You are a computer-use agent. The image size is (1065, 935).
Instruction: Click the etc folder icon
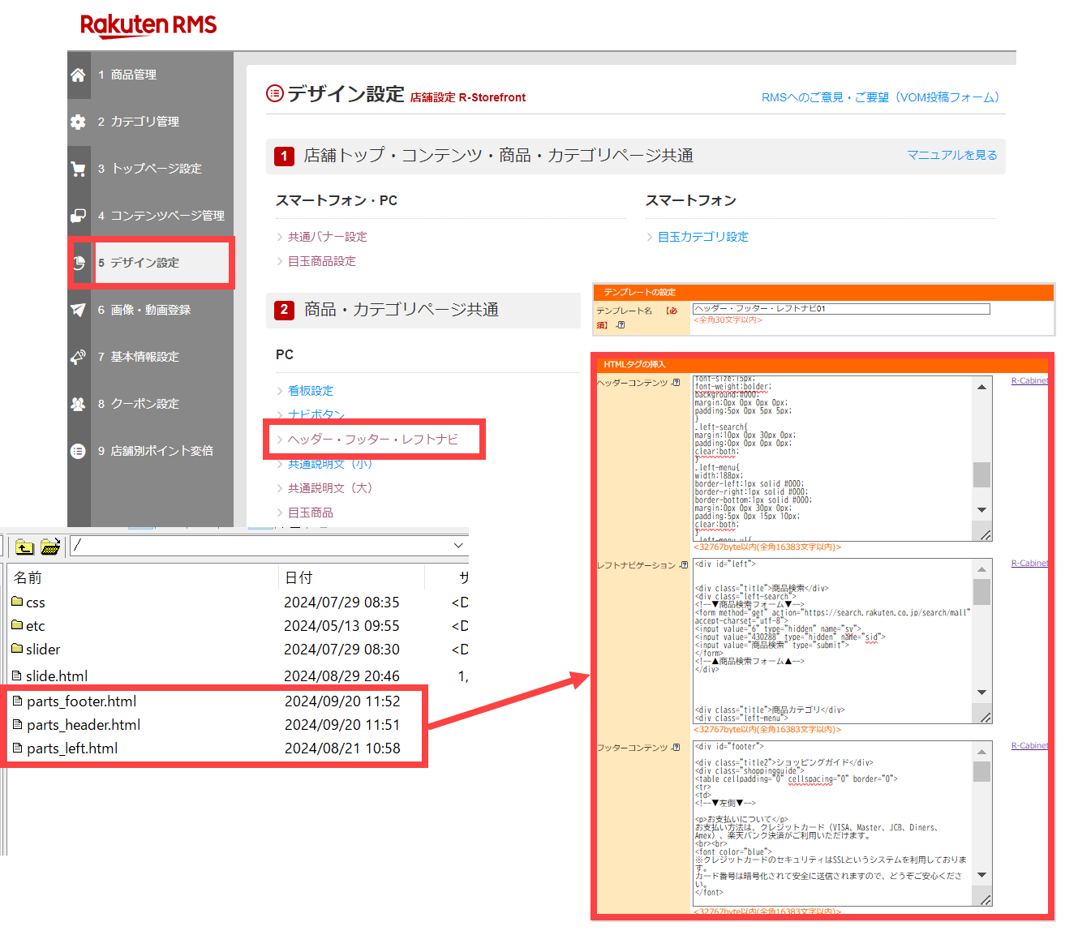[17, 625]
